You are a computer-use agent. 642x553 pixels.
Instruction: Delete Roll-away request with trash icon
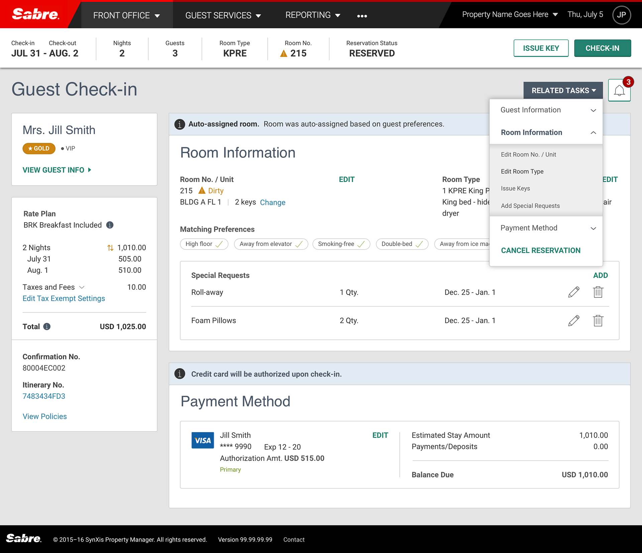(x=598, y=292)
